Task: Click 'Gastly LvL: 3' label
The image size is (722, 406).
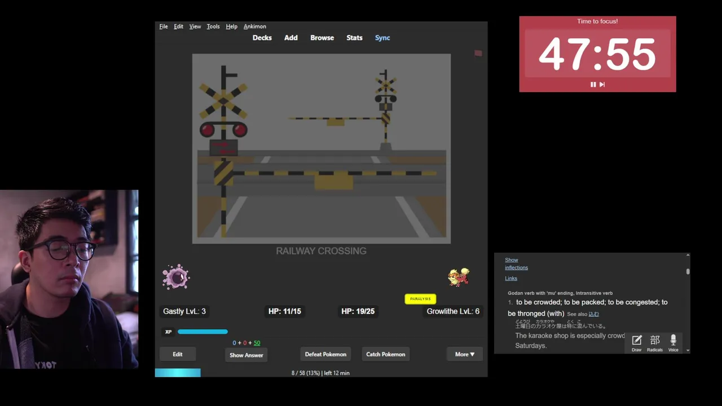Action: point(184,311)
